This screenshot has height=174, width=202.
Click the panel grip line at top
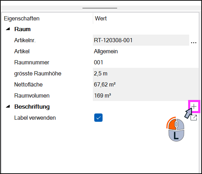[100, 8]
